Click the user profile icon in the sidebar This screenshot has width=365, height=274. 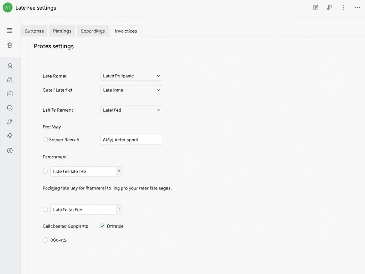coord(10,65)
